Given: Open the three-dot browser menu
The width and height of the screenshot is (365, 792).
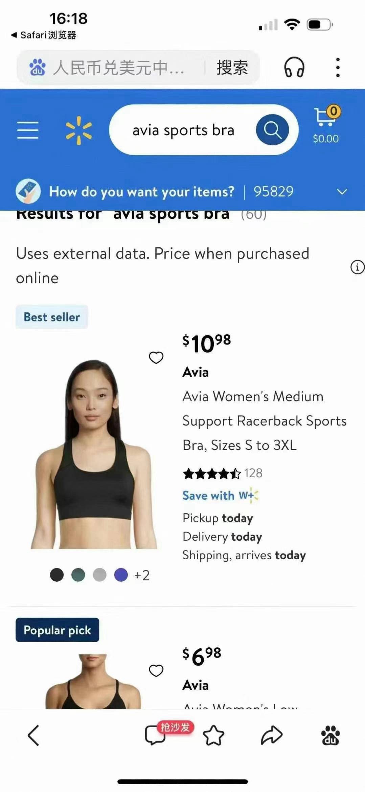Looking at the screenshot, I should (337, 67).
